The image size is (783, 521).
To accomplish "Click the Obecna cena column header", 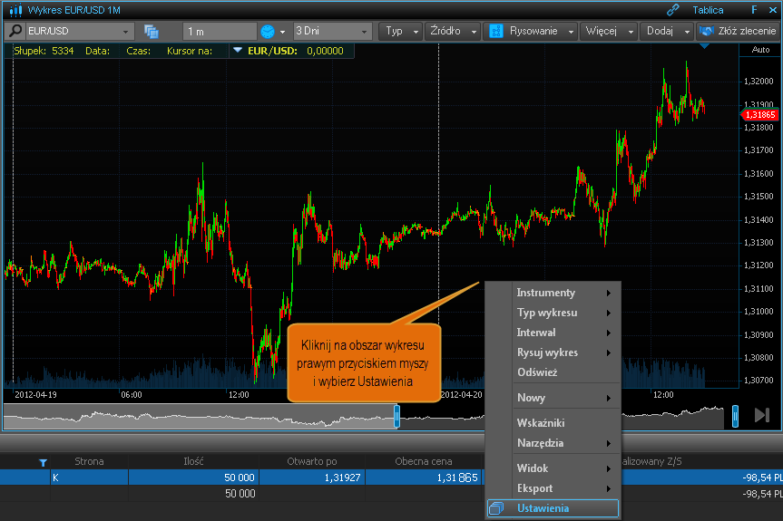I will click(x=424, y=461).
